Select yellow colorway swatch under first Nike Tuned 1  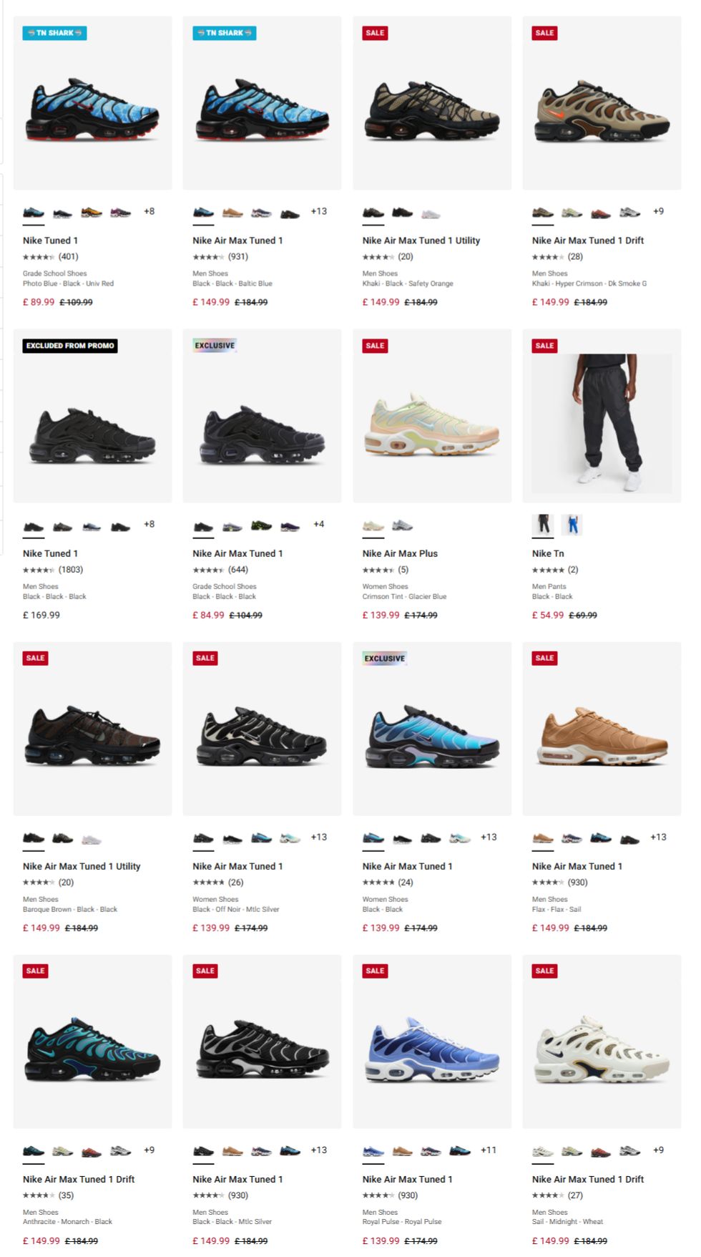(x=92, y=213)
